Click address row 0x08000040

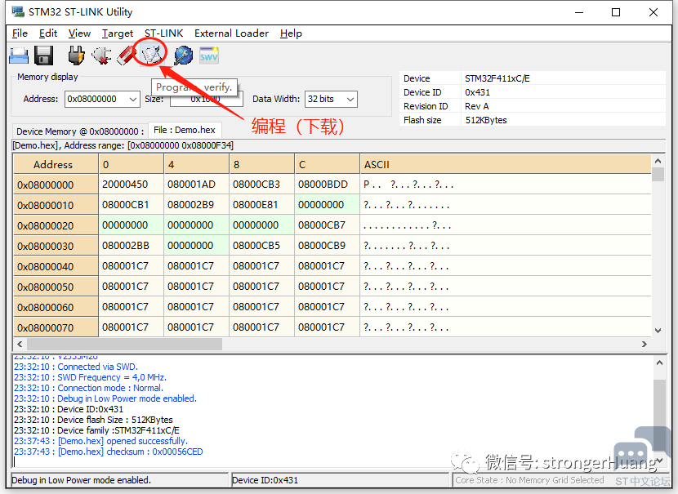(56, 266)
